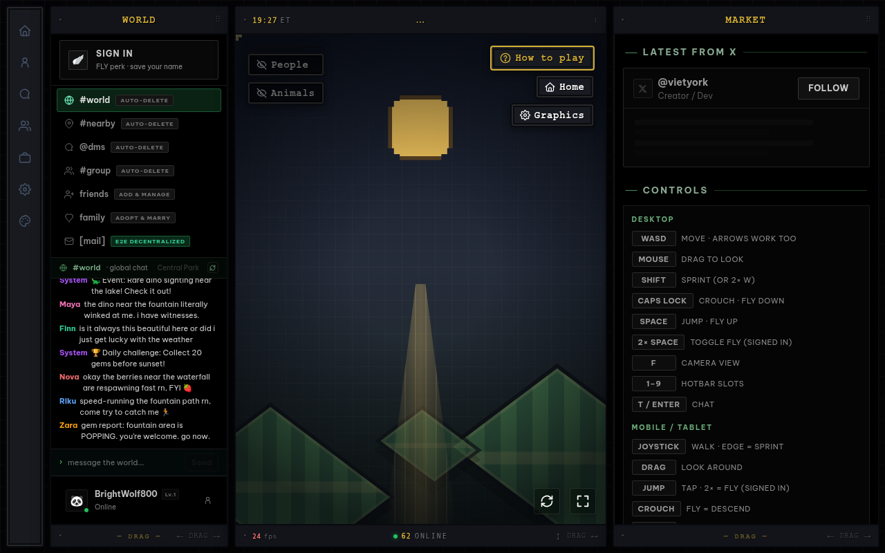Open the single-person profile icon in the left sidebar

[25, 62]
